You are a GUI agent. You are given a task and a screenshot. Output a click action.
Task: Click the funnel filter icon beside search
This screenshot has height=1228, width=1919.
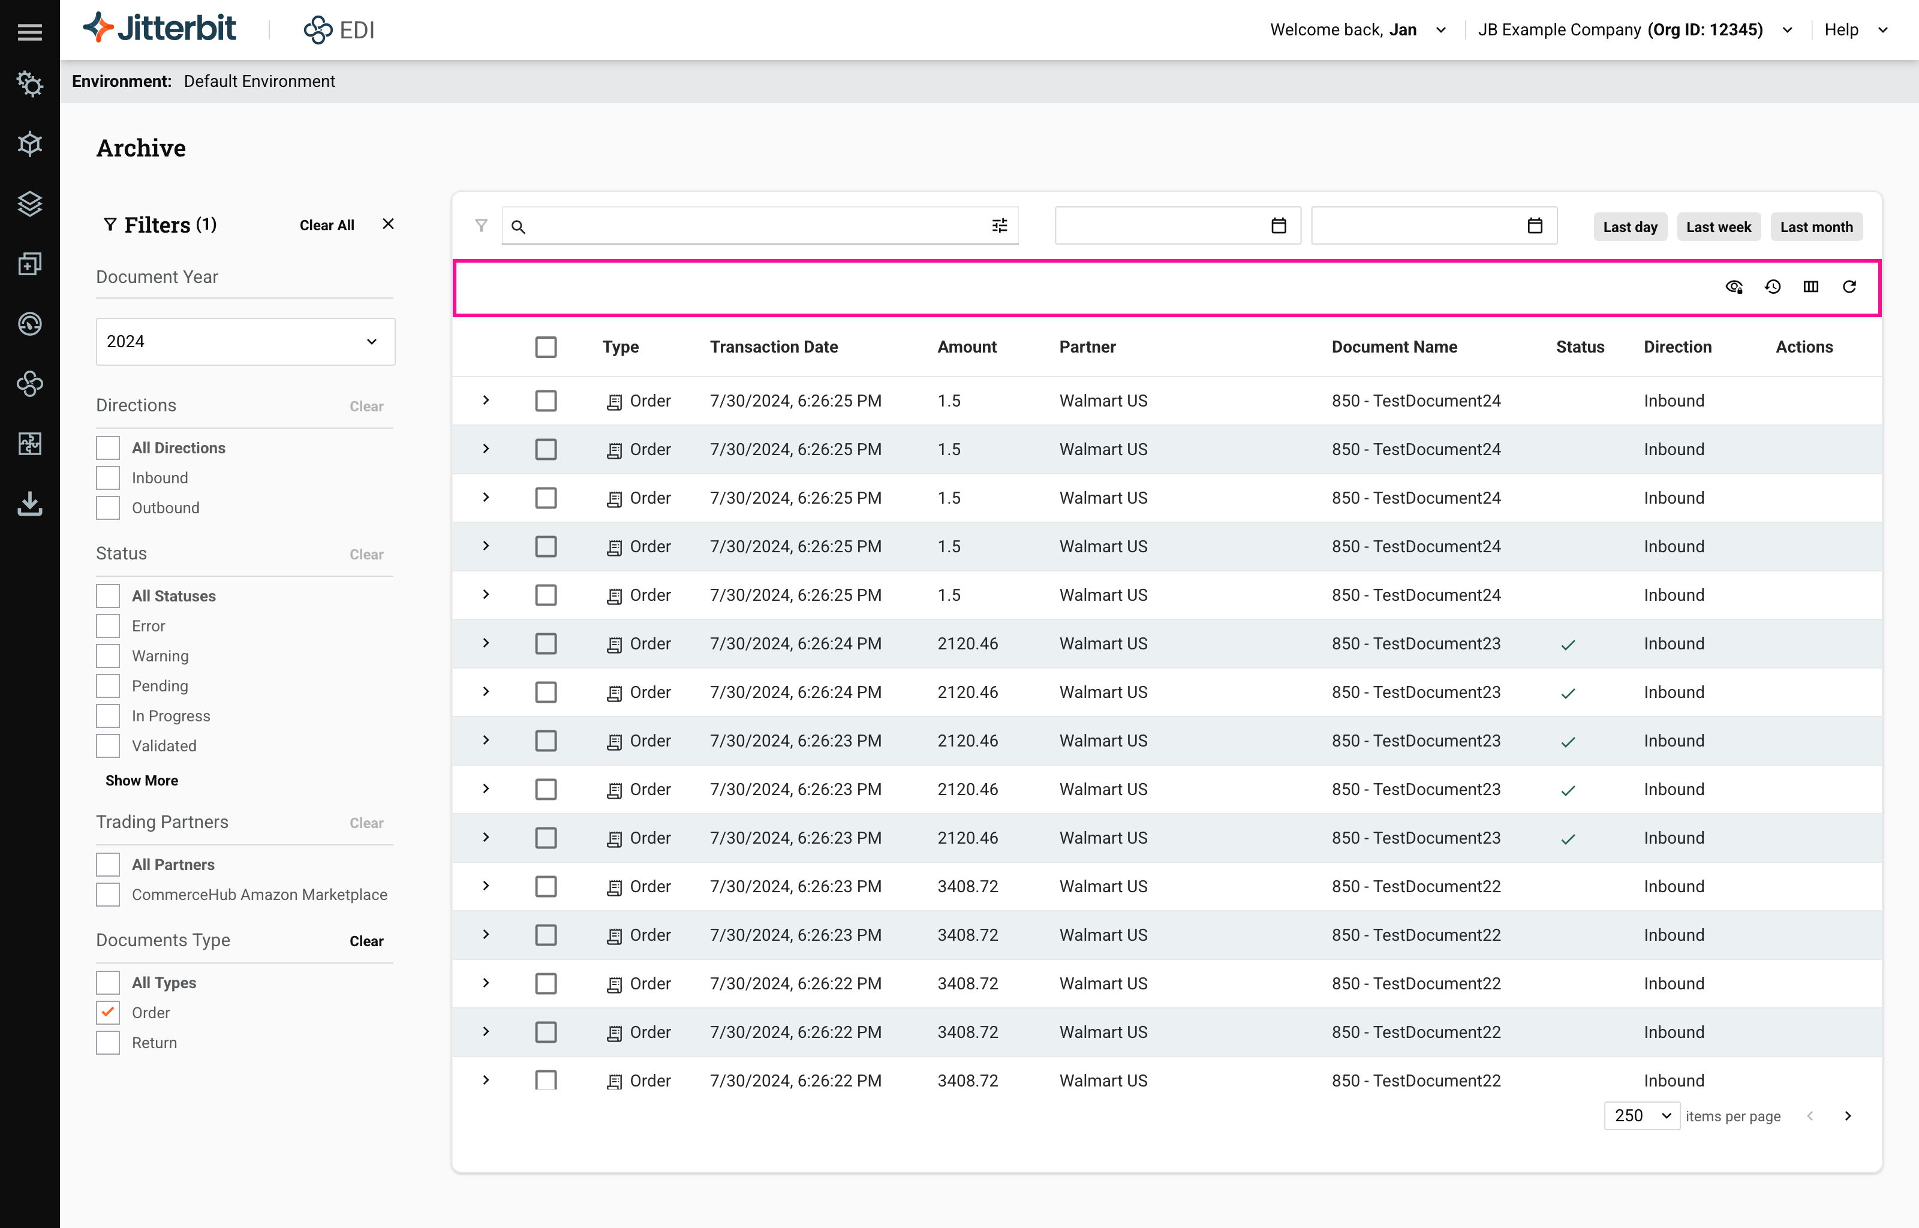point(481,225)
